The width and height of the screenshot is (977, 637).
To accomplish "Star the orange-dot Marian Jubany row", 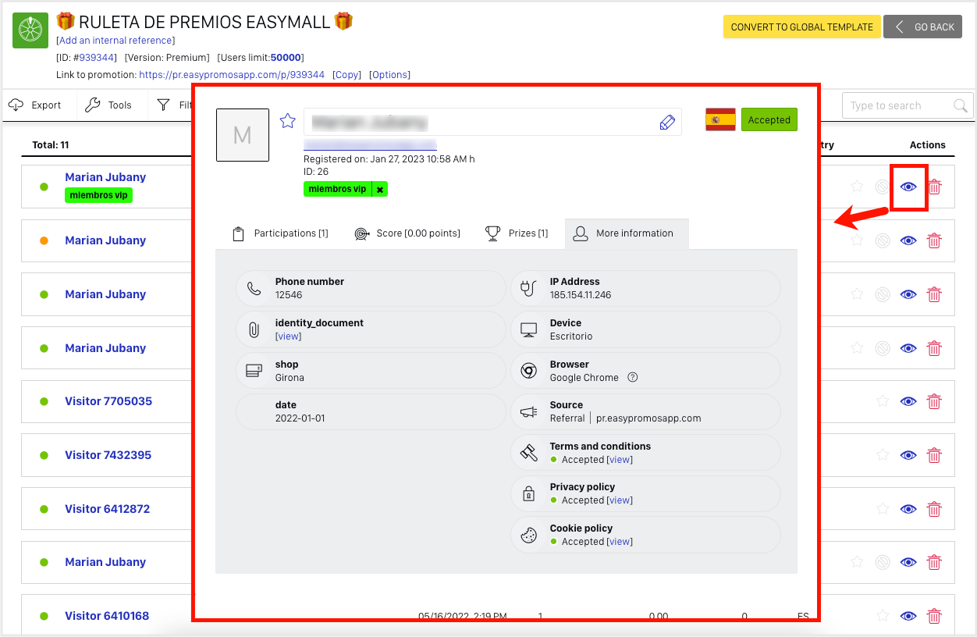I will click(857, 241).
